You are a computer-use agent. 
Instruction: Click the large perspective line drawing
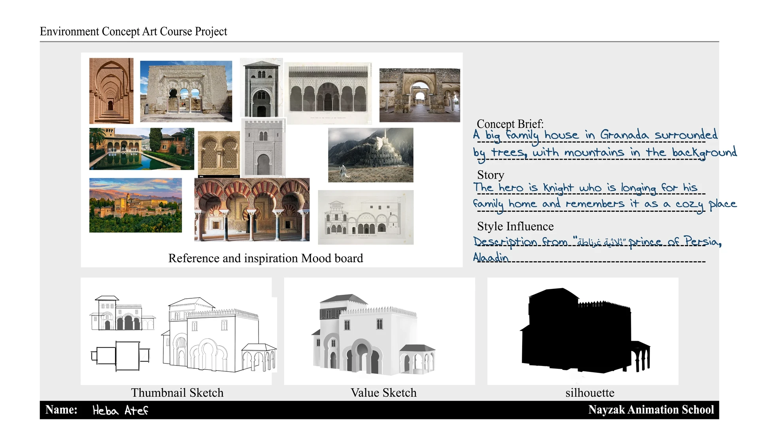point(218,335)
